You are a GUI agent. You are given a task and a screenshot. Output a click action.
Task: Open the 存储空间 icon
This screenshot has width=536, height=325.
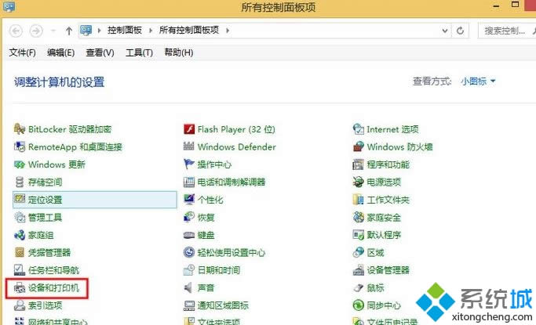click(x=20, y=182)
